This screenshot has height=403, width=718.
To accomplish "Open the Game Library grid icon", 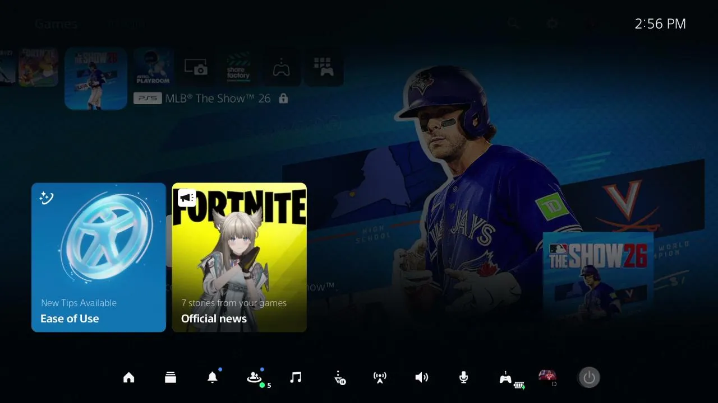I will point(324,68).
